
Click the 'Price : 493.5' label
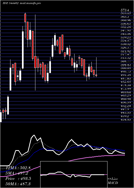point(18,179)
